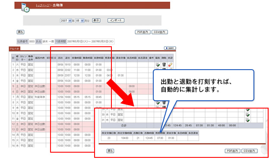Click the 届出内容 column header
Screen dimensions: 269x160
(x=40, y=58)
